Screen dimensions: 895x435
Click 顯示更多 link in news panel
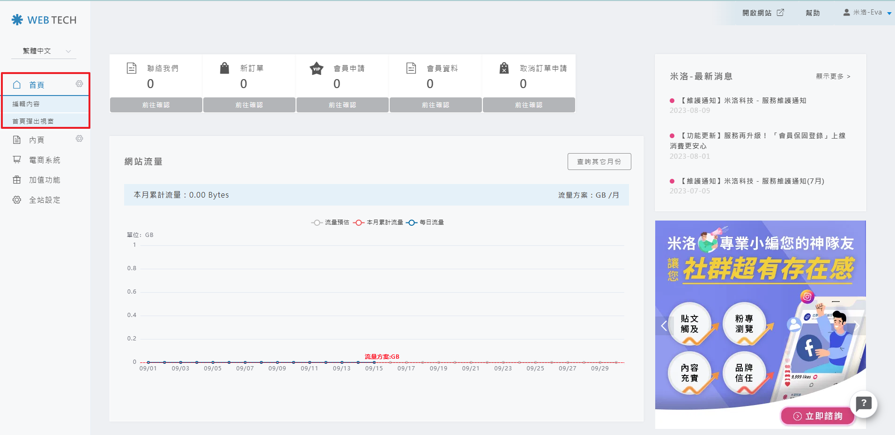click(x=833, y=76)
